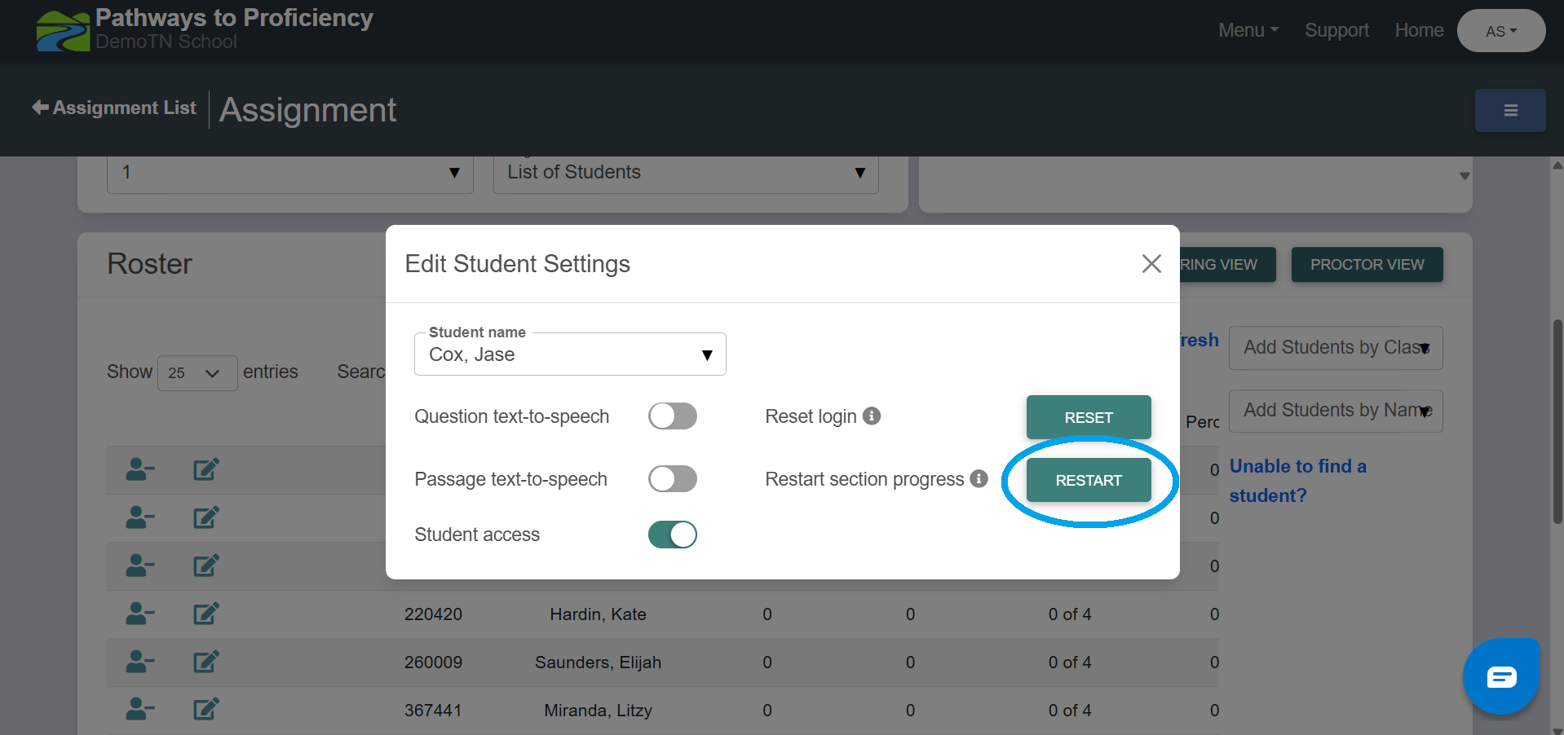The image size is (1564, 735).
Task: Click edit icon for Hardin, Kate
Action: (x=205, y=614)
